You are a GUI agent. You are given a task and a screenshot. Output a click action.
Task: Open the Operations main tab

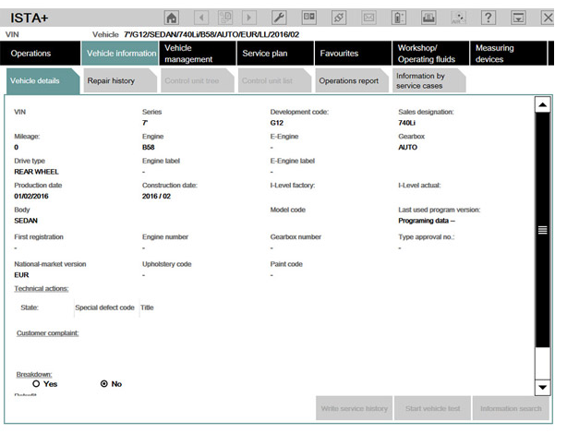click(x=40, y=54)
